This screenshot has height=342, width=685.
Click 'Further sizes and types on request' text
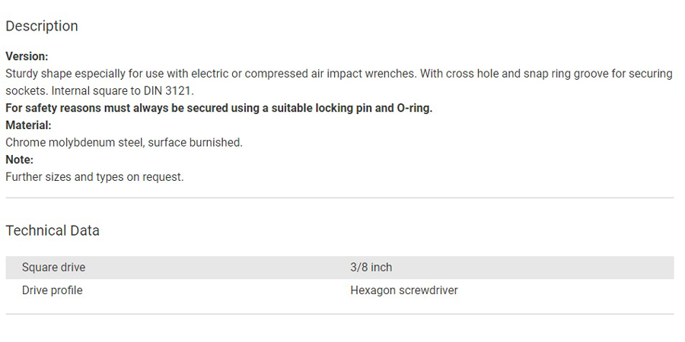pos(93,177)
